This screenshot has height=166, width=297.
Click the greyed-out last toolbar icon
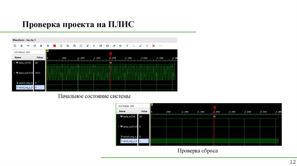[160, 46]
